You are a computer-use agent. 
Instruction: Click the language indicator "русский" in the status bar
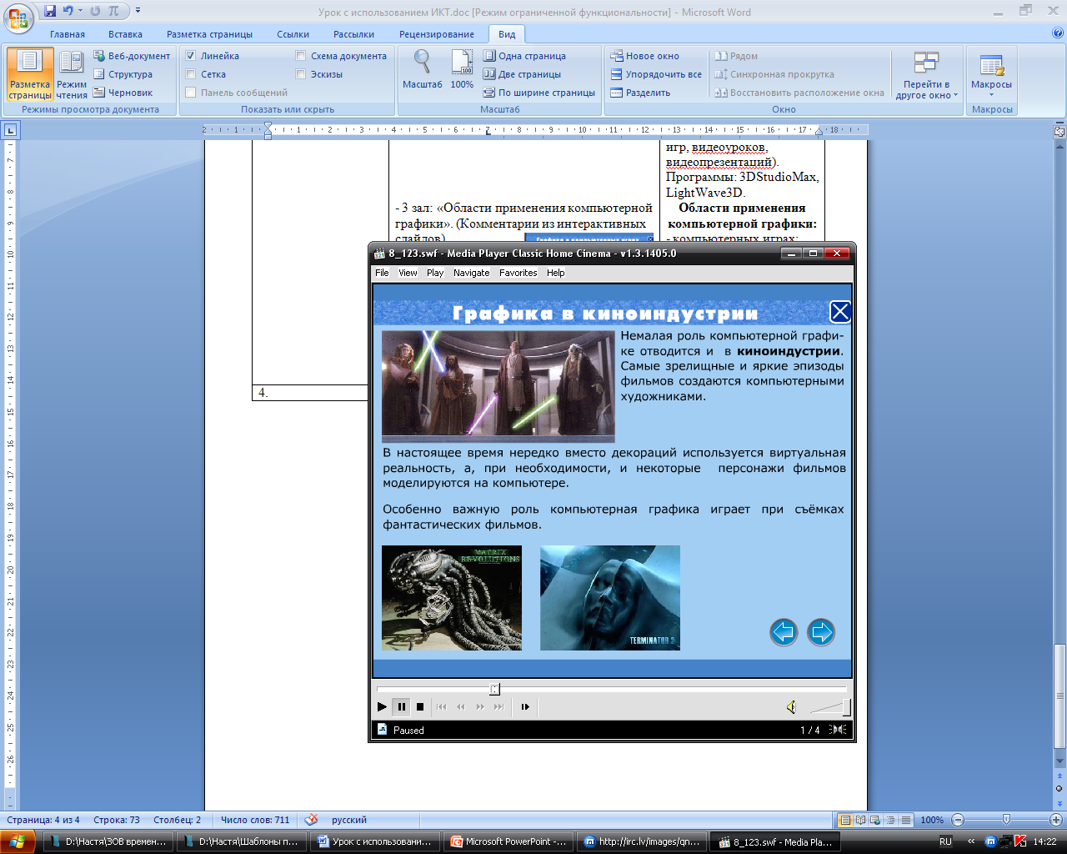tap(349, 820)
